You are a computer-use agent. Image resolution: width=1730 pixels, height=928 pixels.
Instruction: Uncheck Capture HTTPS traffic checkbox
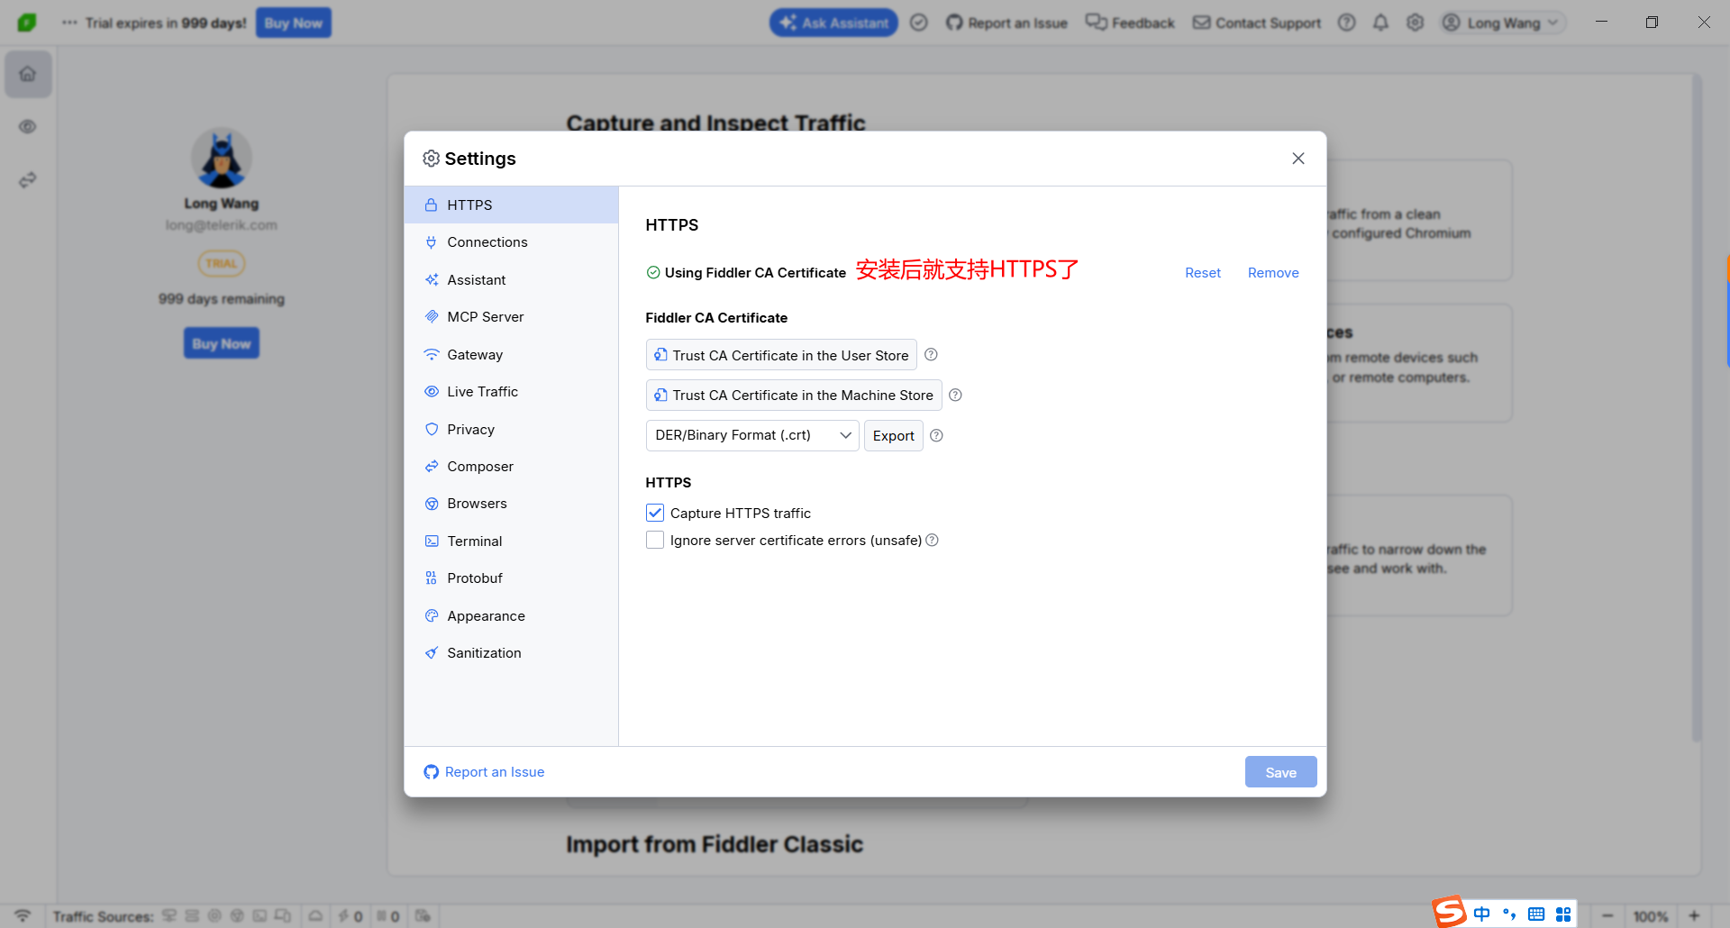point(655,514)
